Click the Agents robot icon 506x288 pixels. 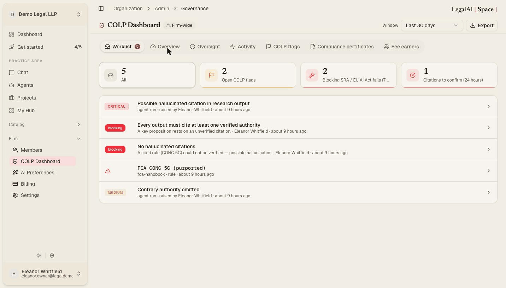coord(12,85)
